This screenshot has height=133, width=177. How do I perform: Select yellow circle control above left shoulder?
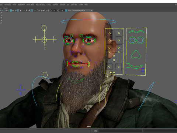pyautogui.click(x=45, y=75)
